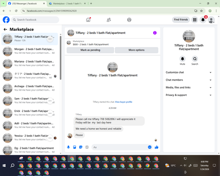Close the Messenger Facebook tab
Screen dimensions: 220x176
pos(44,4)
